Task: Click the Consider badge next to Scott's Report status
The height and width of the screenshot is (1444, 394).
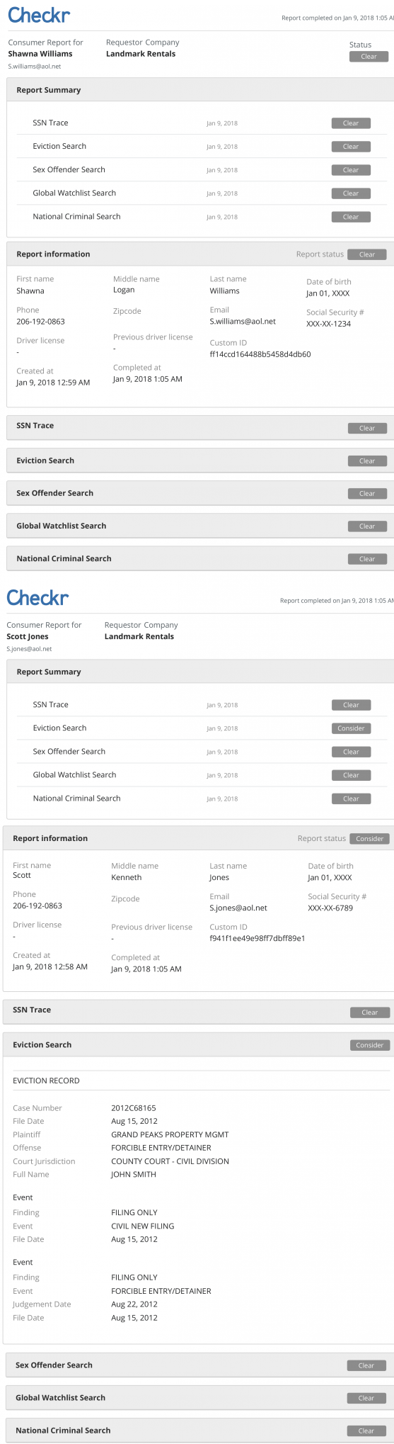Action: pyautogui.click(x=369, y=839)
